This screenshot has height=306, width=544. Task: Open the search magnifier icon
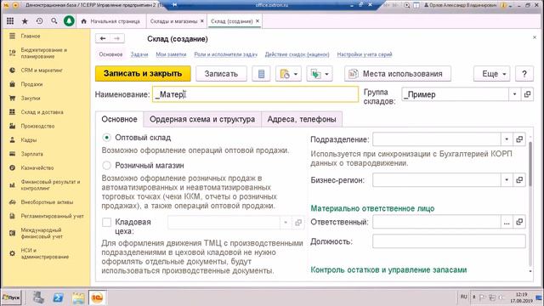(54, 21)
